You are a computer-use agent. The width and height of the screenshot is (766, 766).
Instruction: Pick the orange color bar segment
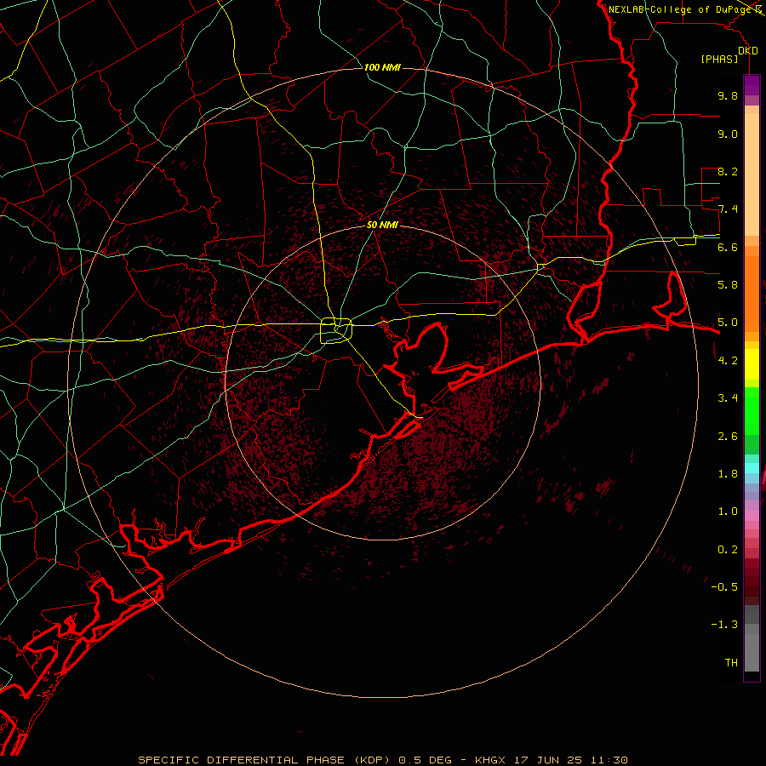[x=752, y=294]
